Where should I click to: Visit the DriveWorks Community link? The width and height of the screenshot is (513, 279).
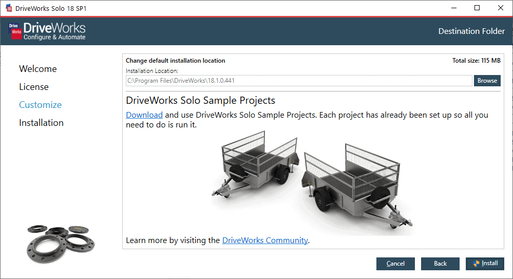click(265, 240)
